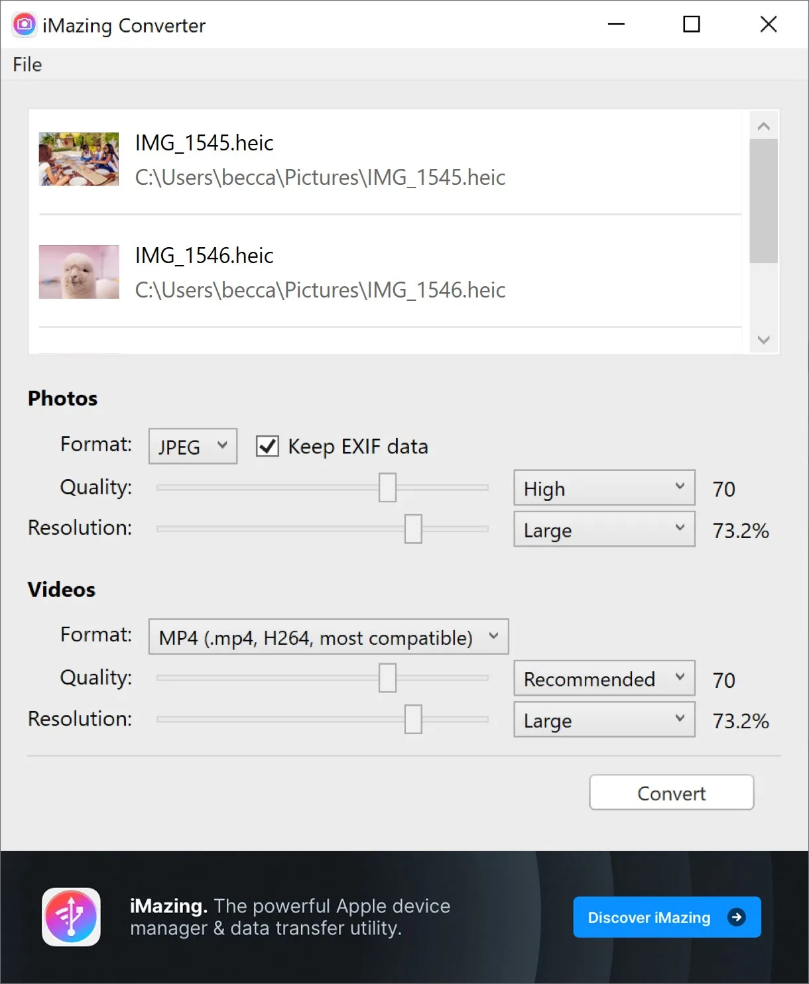Click the IMG_1546.heic file name
Viewport: 809px width, 984px height.
(x=204, y=255)
